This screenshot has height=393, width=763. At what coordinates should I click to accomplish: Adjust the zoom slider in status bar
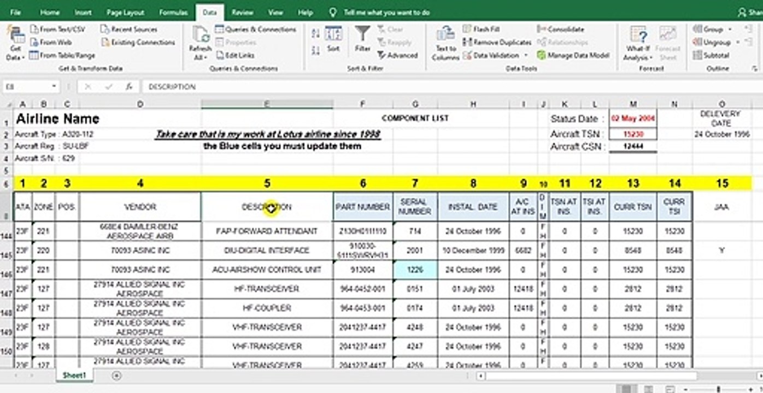point(718,389)
